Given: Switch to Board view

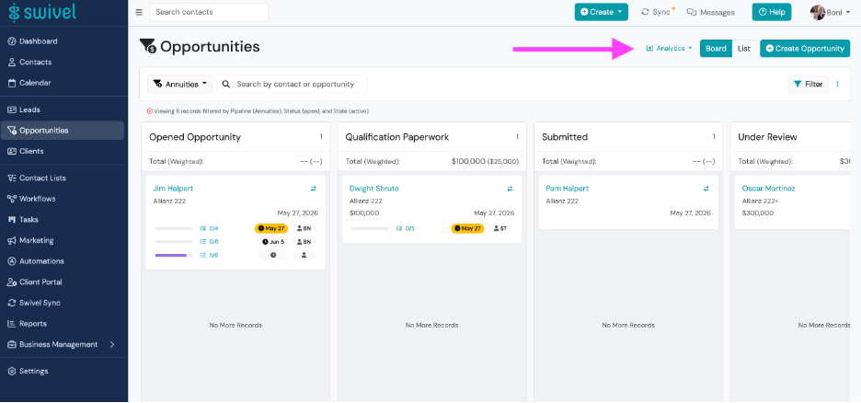Looking at the screenshot, I should pyautogui.click(x=716, y=49).
